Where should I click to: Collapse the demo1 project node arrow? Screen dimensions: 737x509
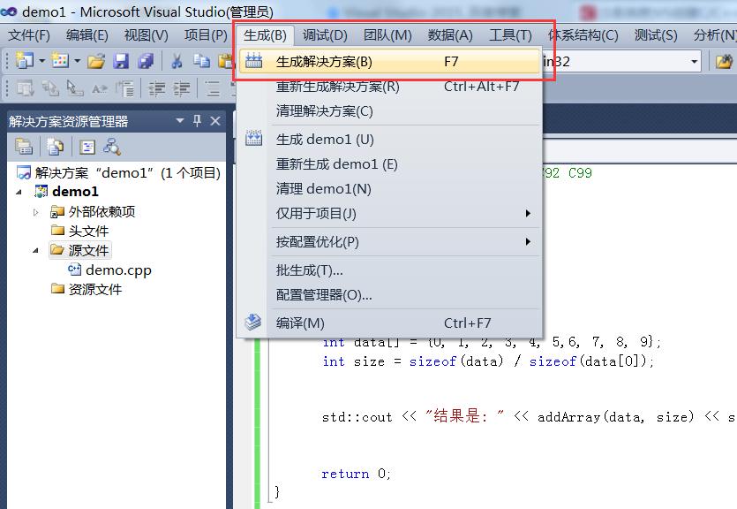coord(19,192)
